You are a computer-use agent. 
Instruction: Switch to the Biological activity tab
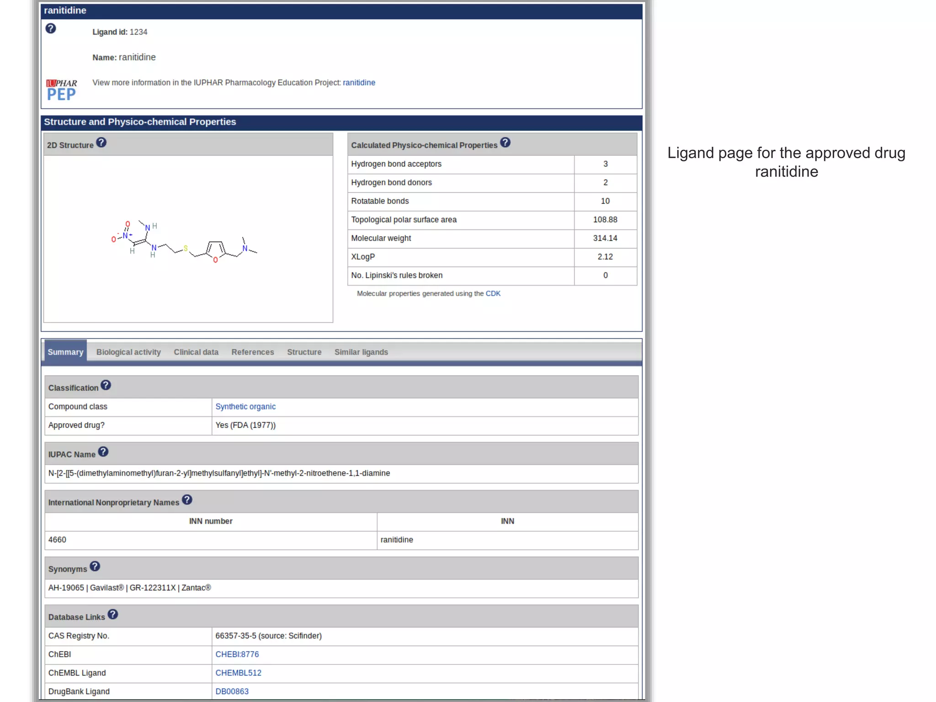click(x=128, y=352)
